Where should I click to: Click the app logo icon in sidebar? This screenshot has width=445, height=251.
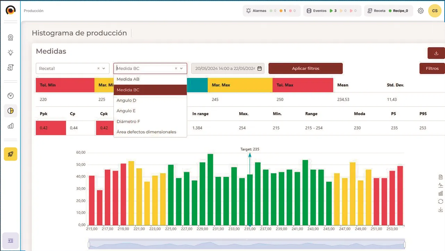click(x=11, y=10)
